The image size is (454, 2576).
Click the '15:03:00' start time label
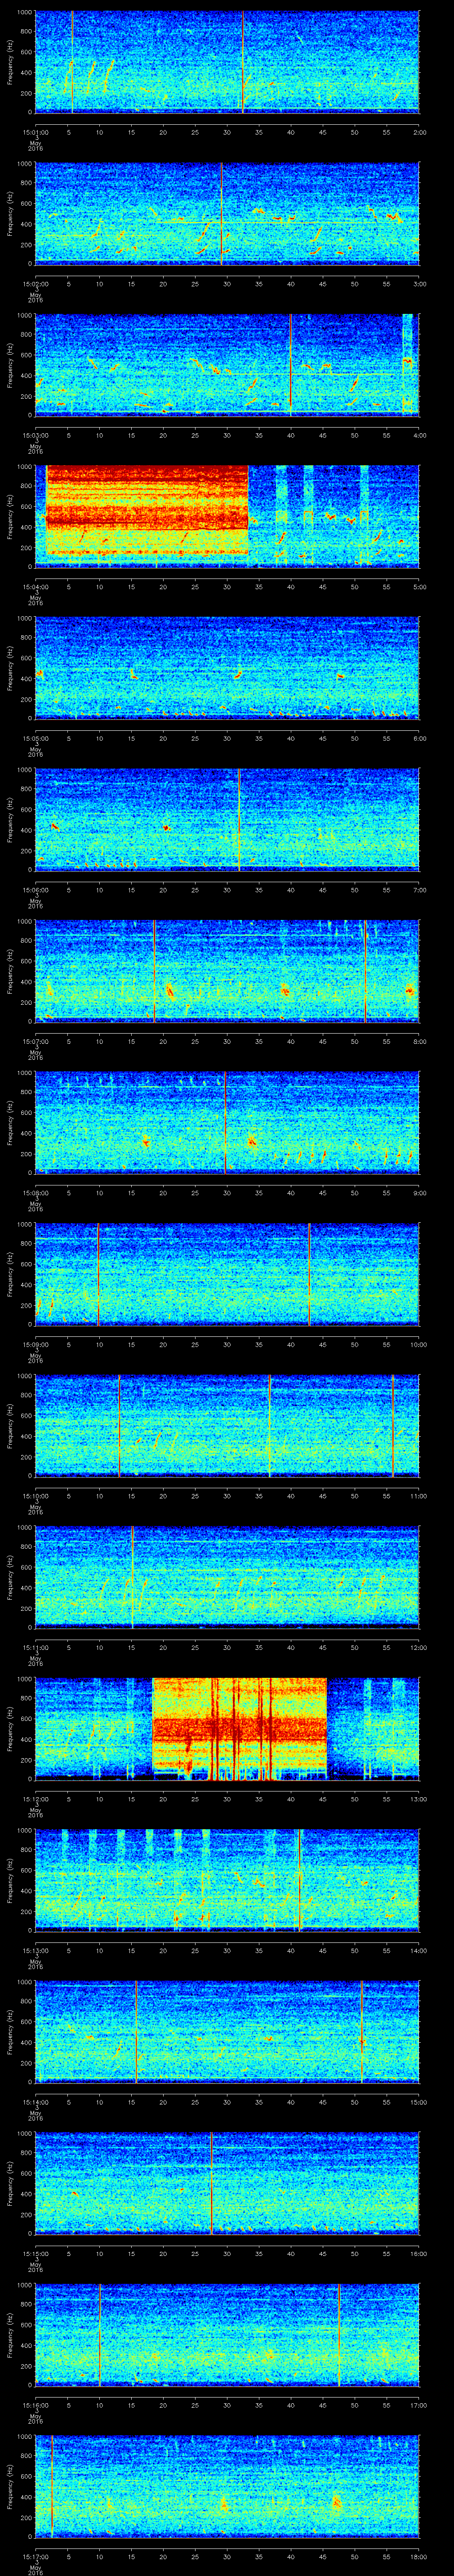tap(35, 434)
